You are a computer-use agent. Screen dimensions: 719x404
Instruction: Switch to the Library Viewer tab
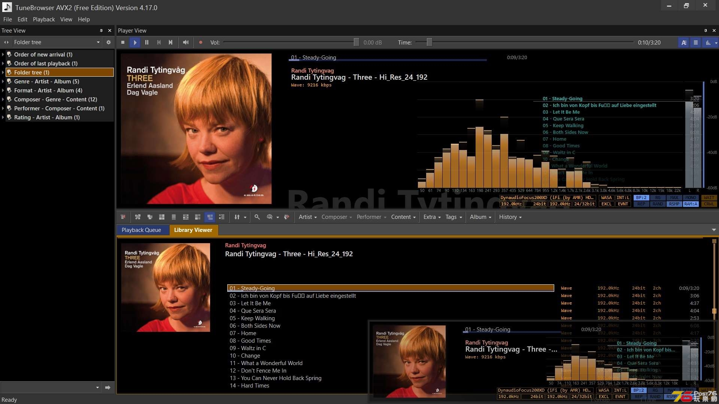point(193,230)
